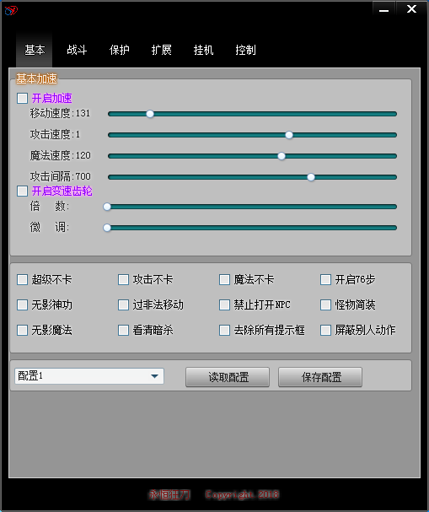Click the 保存配置 button
The width and height of the screenshot is (429, 512).
coord(320,377)
